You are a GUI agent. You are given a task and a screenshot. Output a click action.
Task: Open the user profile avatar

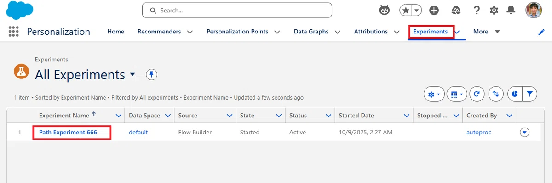tap(534, 10)
